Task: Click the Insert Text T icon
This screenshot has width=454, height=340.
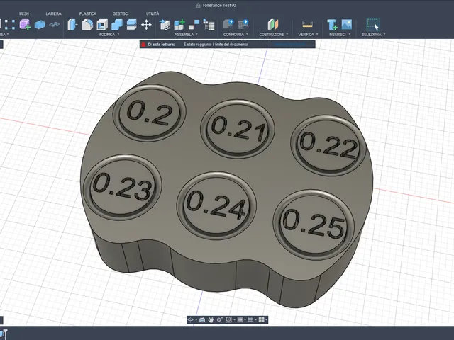Action: tap(332, 25)
